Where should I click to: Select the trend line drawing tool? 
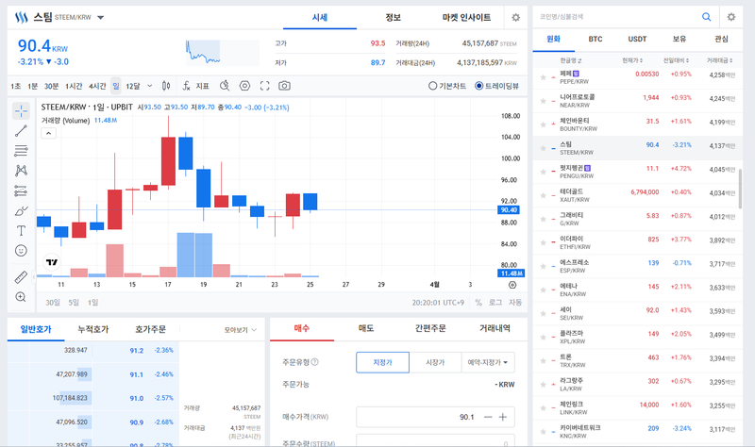point(21,131)
